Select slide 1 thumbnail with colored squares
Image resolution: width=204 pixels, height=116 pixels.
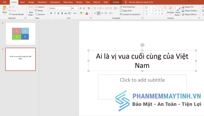(x=20, y=34)
